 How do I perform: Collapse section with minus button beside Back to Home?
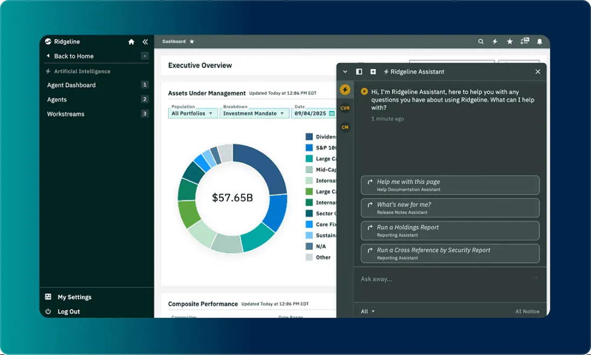coord(145,56)
